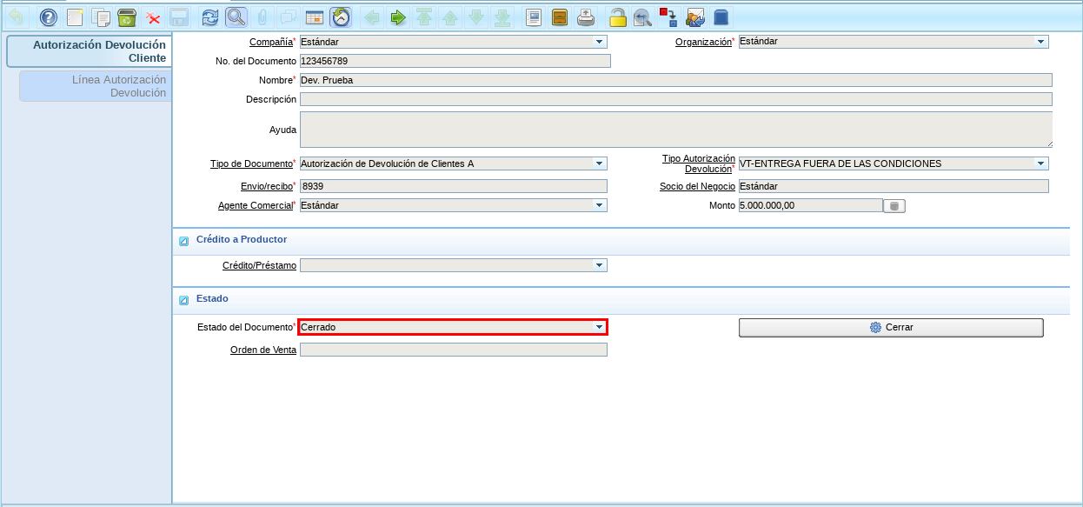Select the Autorización Devolución Cliente tab

[88, 51]
